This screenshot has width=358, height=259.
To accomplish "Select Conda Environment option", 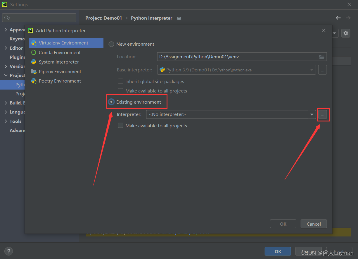I will point(60,53).
